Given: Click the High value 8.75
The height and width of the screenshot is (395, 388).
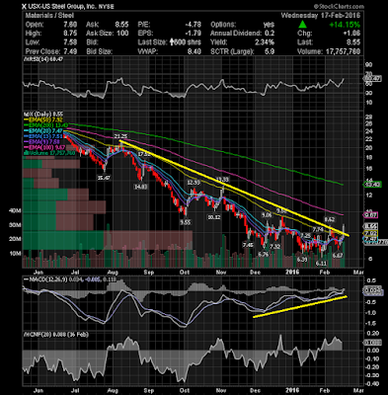Looking at the screenshot, I should tap(71, 34).
